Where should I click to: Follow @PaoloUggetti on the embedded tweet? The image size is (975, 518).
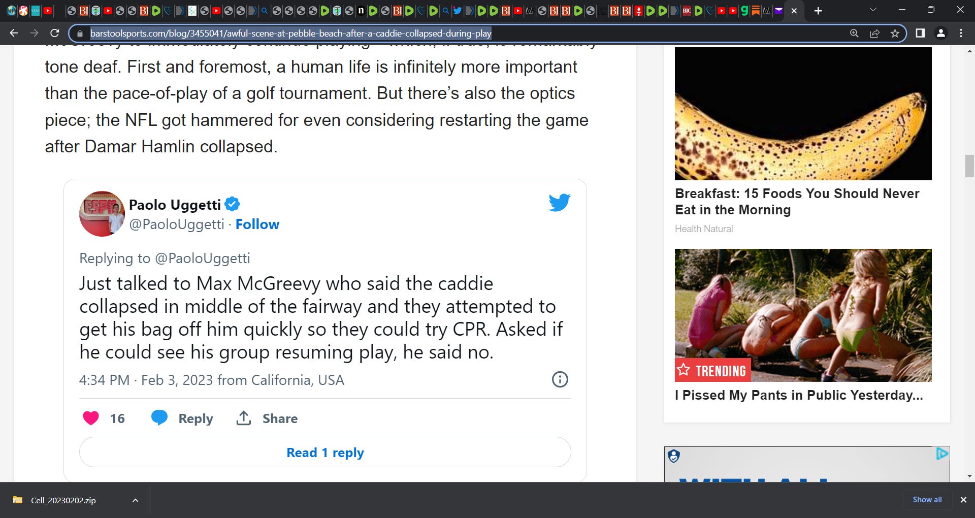(x=258, y=224)
